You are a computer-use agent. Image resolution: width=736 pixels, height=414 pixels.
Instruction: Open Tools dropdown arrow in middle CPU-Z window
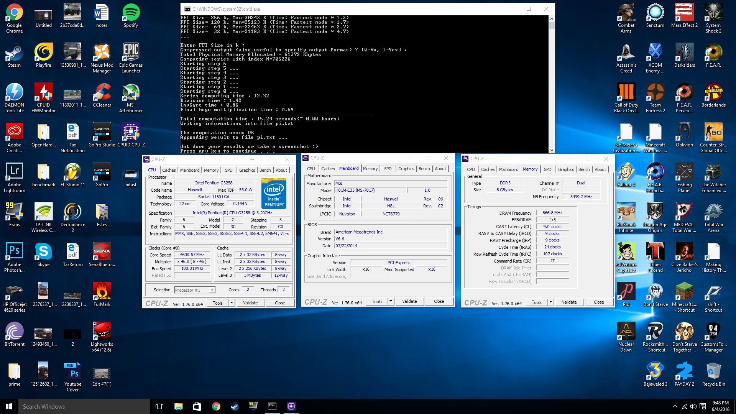pos(391,301)
